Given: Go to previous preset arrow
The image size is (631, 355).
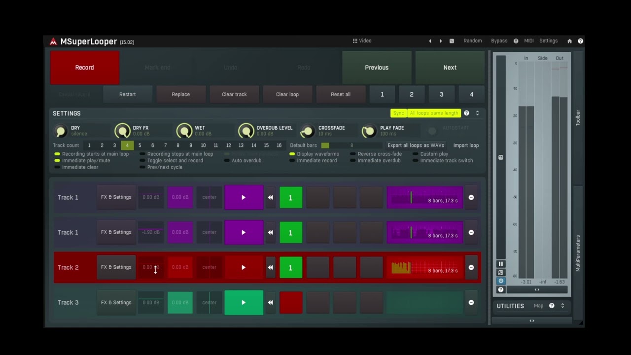Looking at the screenshot, I should tap(430, 41).
